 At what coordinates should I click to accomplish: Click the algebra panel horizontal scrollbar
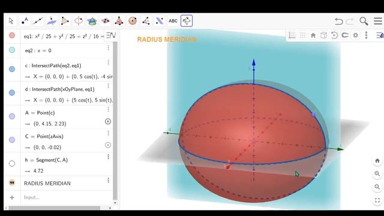pos(55,208)
